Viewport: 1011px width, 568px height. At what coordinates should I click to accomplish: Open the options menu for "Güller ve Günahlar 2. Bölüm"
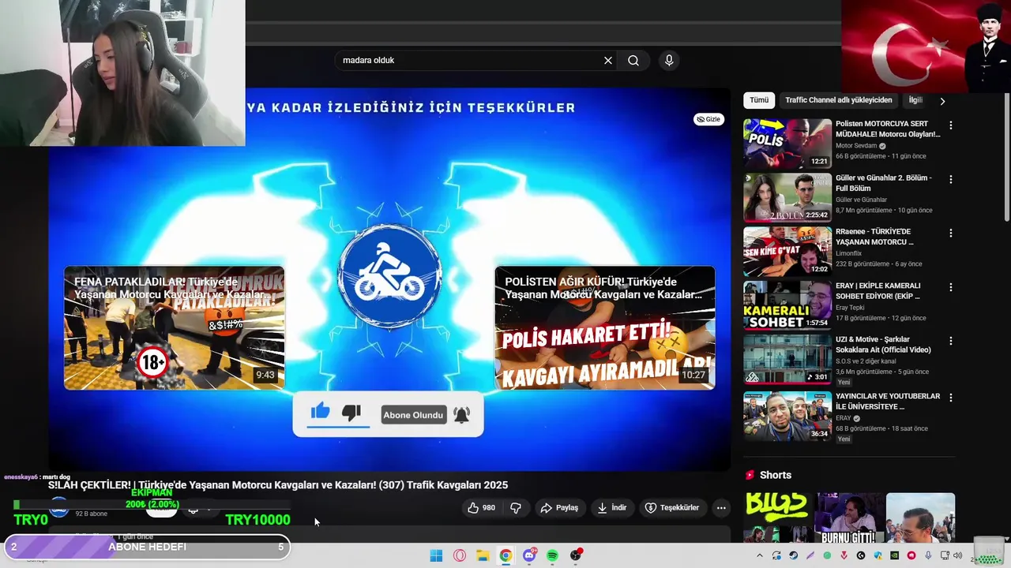[951, 179]
